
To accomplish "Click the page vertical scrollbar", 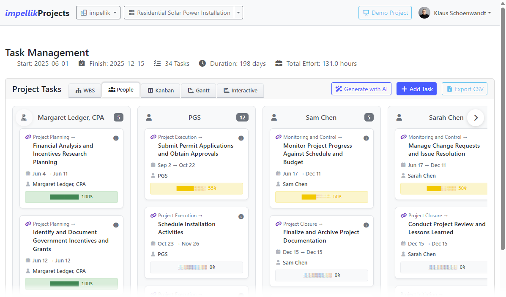I will tap(503, 129).
